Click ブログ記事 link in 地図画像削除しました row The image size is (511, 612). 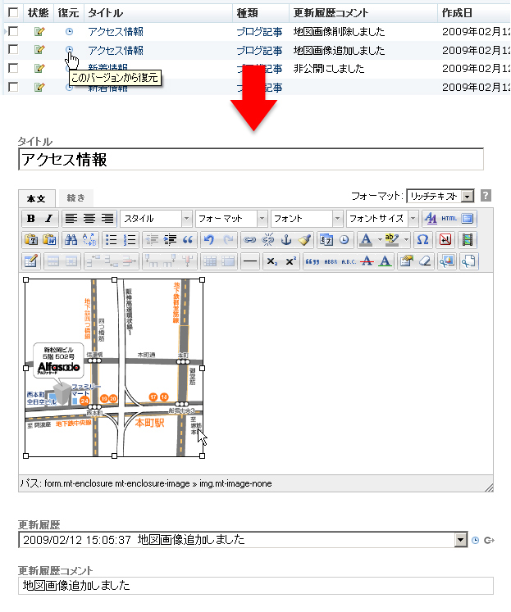click(x=259, y=32)
